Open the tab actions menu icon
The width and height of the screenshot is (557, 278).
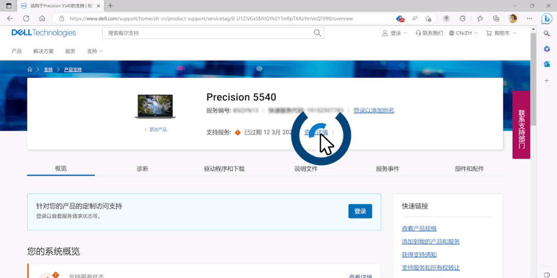[x=9, y=6]
